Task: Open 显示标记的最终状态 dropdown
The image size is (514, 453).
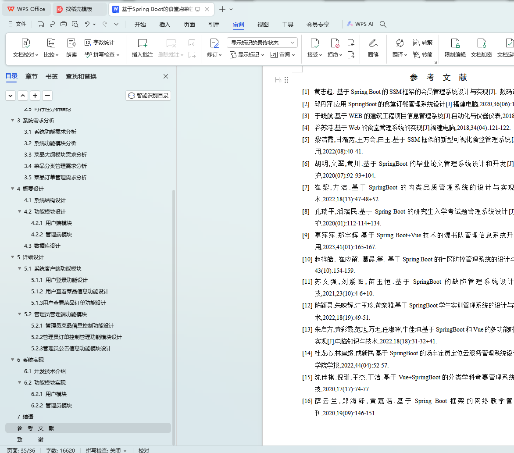Action: (262, 43)
